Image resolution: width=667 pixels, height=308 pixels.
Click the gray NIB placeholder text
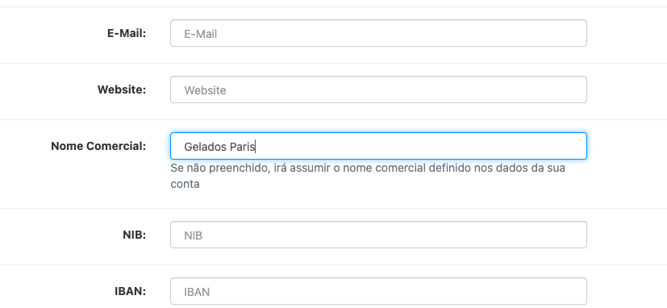tap(193, 235)
